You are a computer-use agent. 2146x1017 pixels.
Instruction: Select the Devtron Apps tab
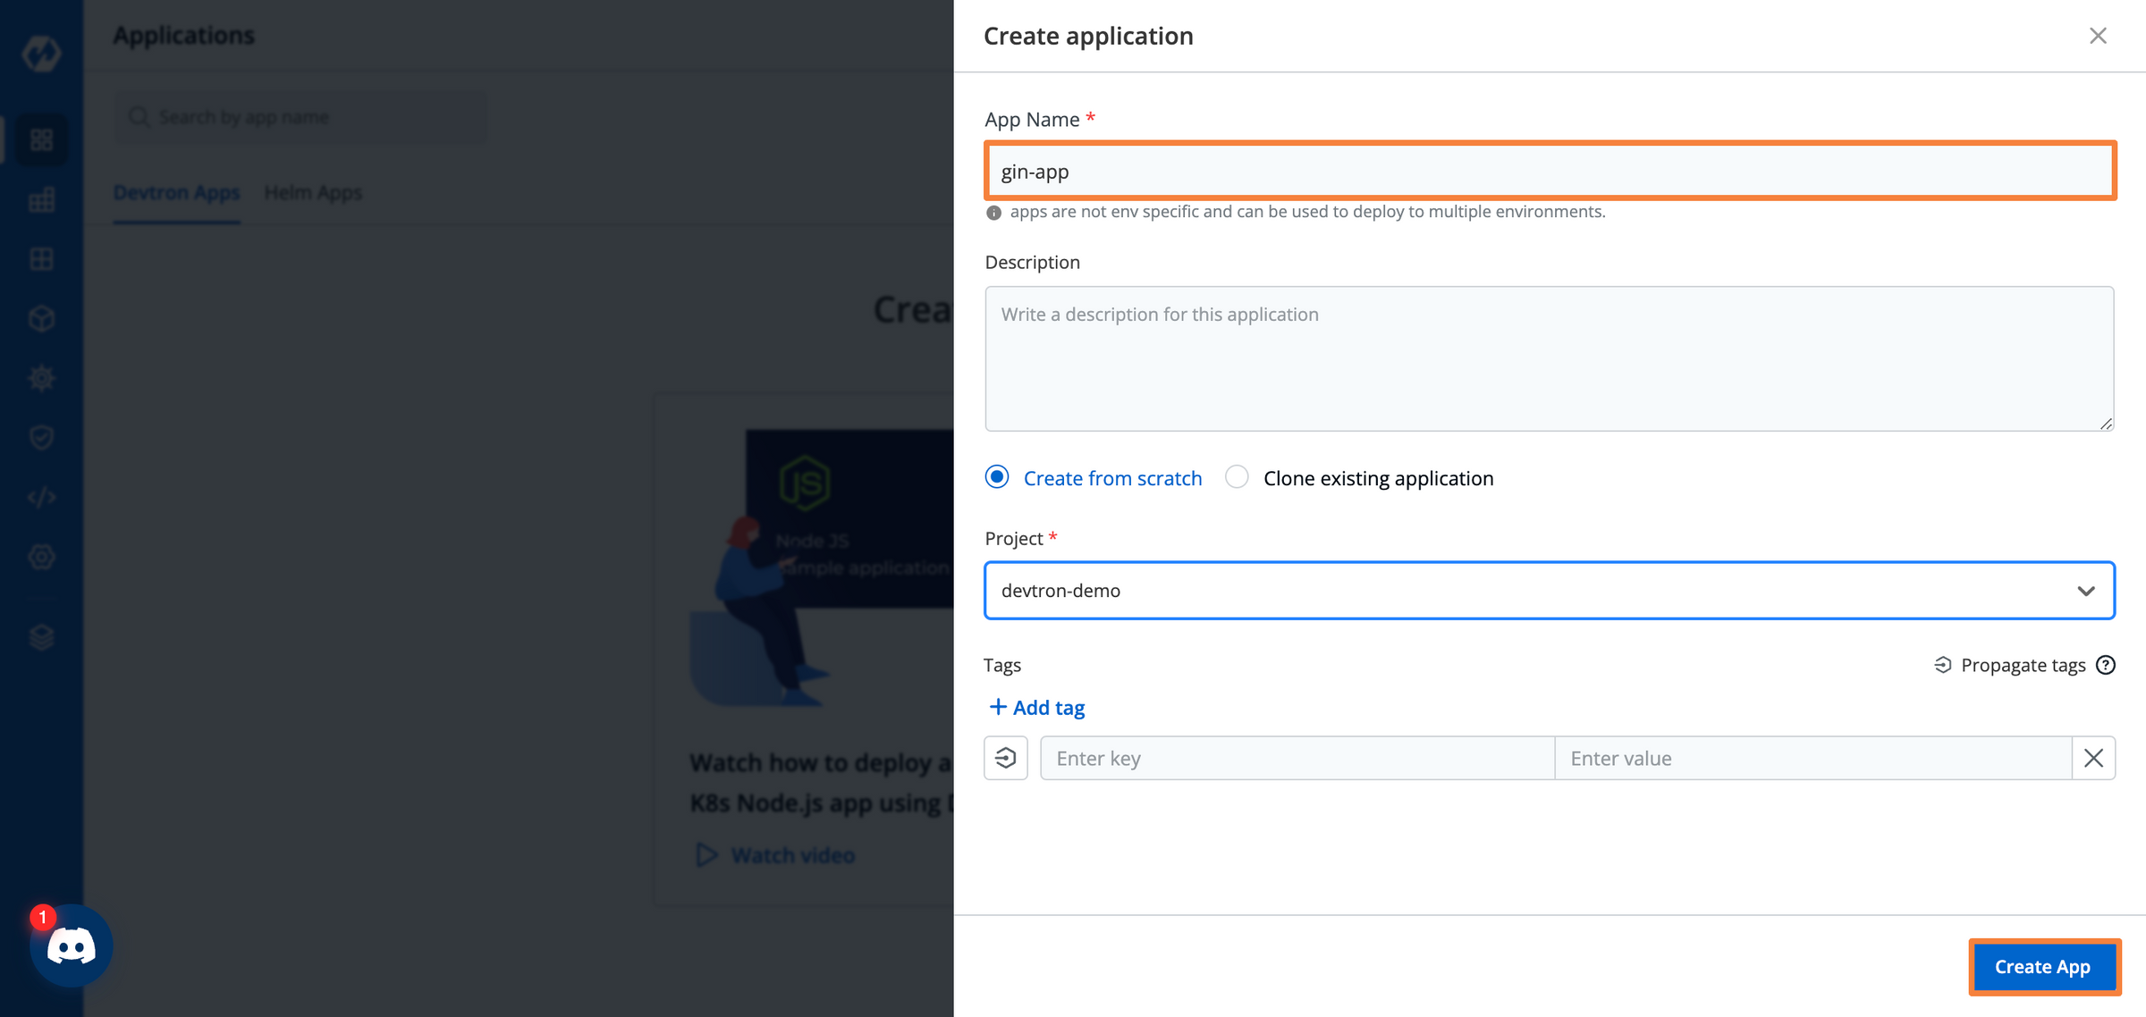pos(176,192)
